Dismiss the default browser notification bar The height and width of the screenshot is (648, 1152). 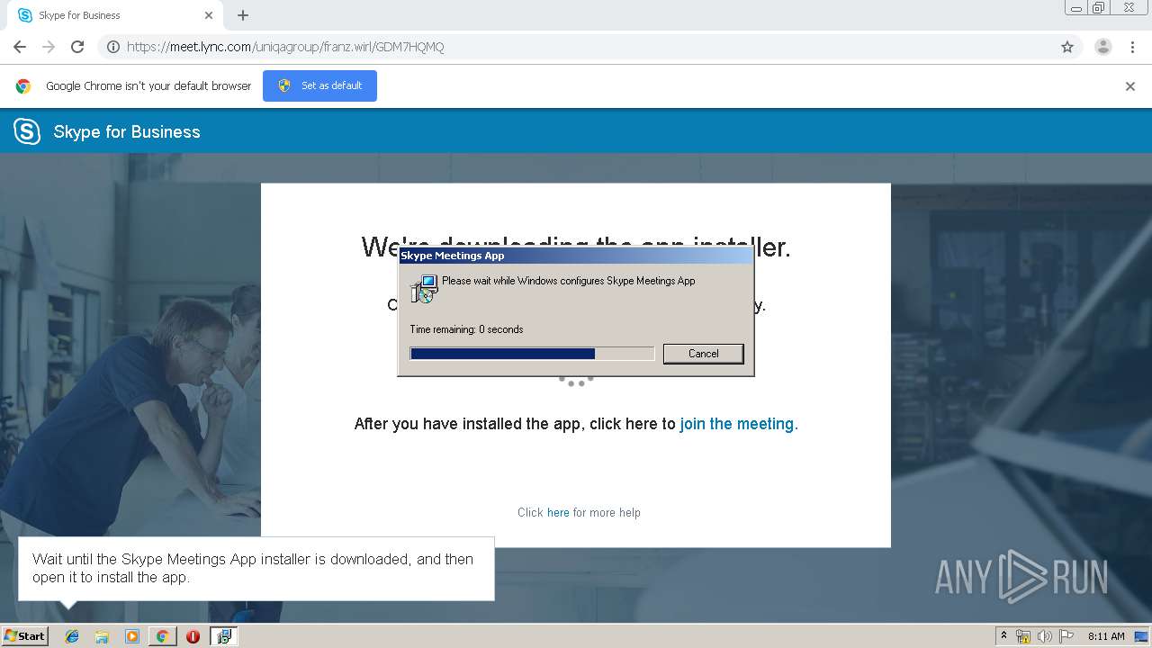1130,86
